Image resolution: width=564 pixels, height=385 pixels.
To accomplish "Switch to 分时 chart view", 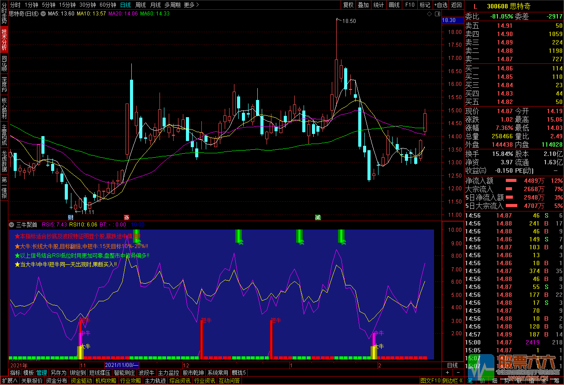I will (x=15, y=5).
